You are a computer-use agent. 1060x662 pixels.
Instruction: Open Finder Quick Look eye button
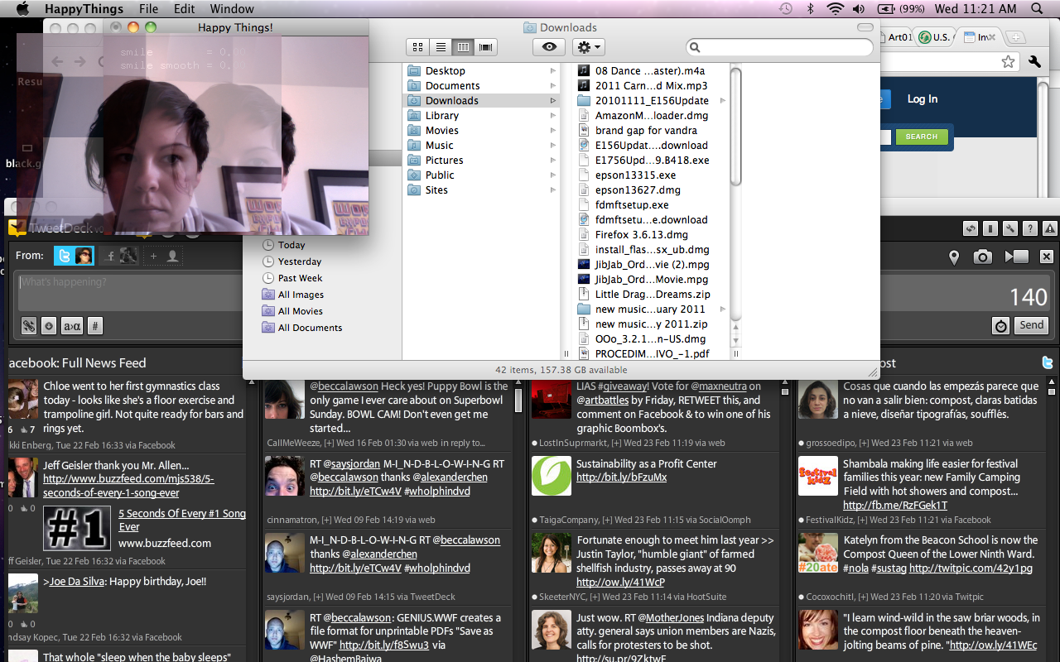point(549,47)
